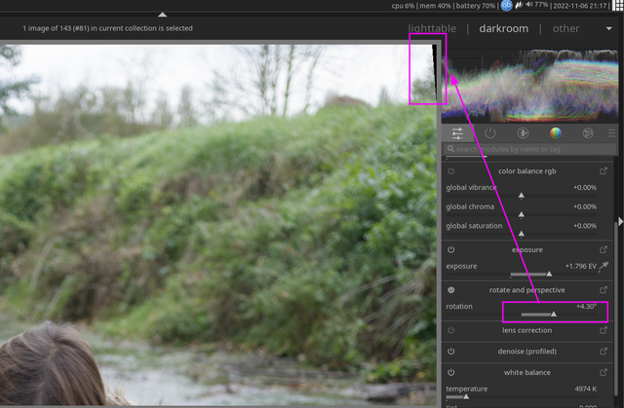Click the qb tray icon in status bar

[x=506, y=6]
